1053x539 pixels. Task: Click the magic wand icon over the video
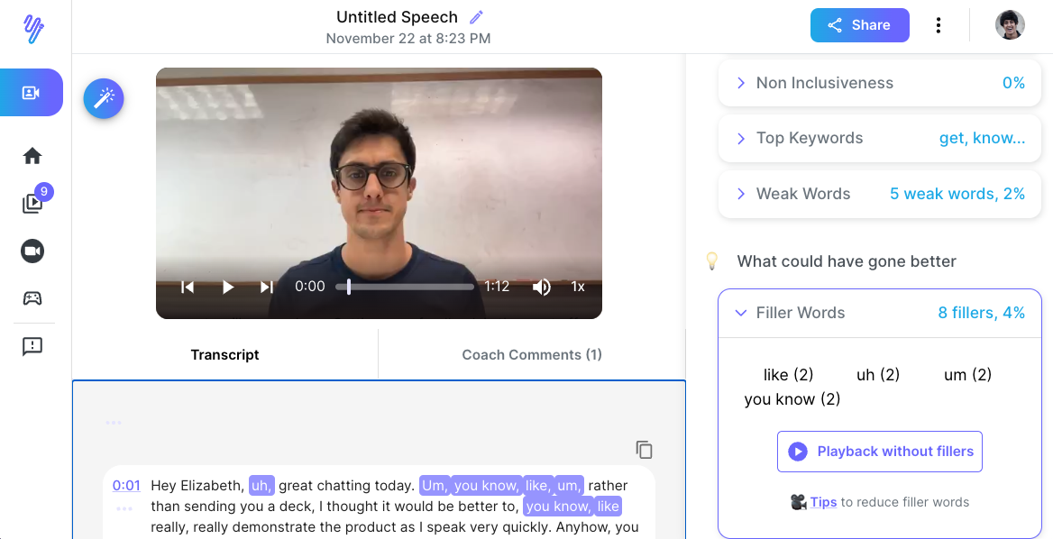click(103, 98)
